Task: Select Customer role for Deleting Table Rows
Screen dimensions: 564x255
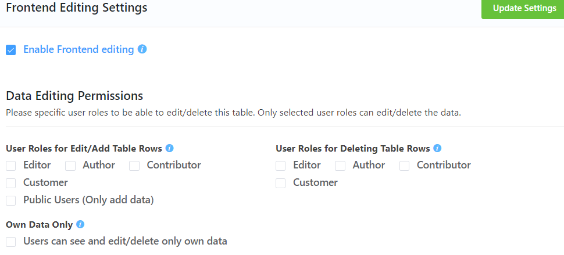Action: click(281, 183)
